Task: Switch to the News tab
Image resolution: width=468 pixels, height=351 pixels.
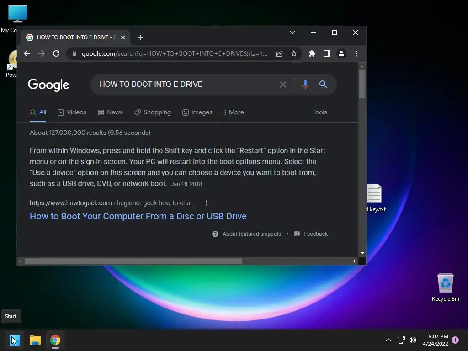Action: pyautogui.click(x=111, y=112)
